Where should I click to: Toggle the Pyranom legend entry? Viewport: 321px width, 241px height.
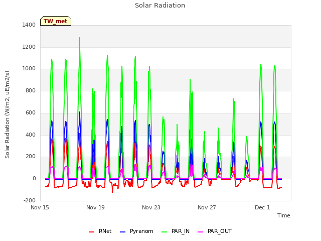pos(136,231)
